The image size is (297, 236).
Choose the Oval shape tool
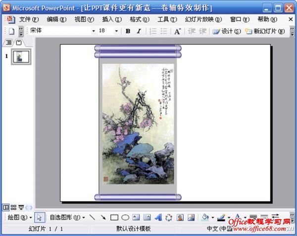[125, 217]
